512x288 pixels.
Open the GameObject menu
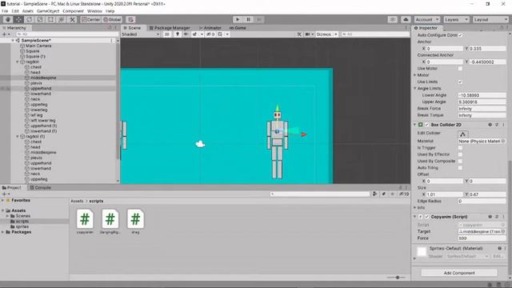[x=48, y=11]
